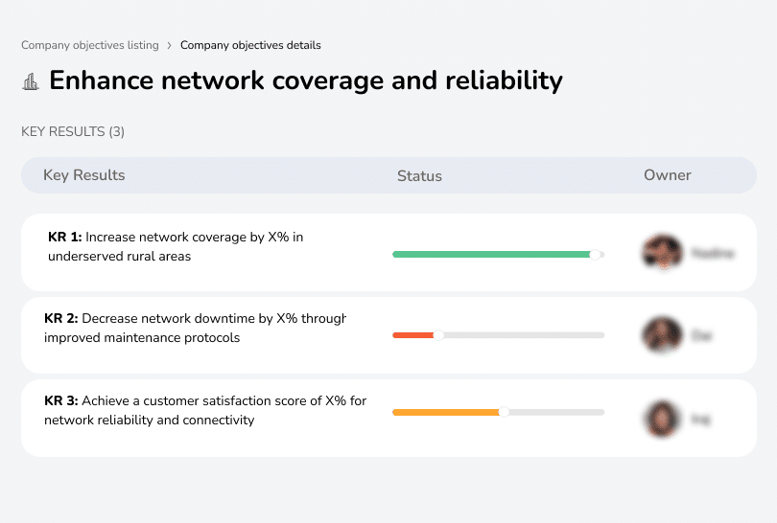Click owner avatar in KR 3 row
This screenshot has height=523, width=777.
[663, 419]
